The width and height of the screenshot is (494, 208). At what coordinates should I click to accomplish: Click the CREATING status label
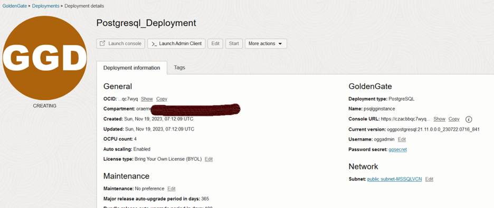tap(44, 106)
